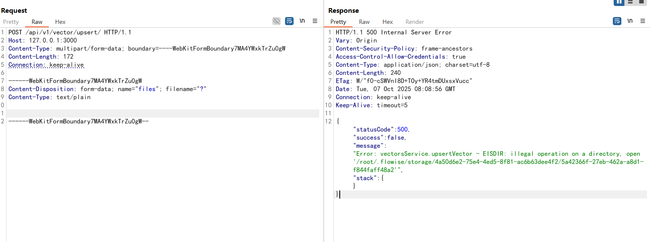Toggle line wrap in the Response panel
650x242 pixels.
pyautogui.click(x=617, y=21)
